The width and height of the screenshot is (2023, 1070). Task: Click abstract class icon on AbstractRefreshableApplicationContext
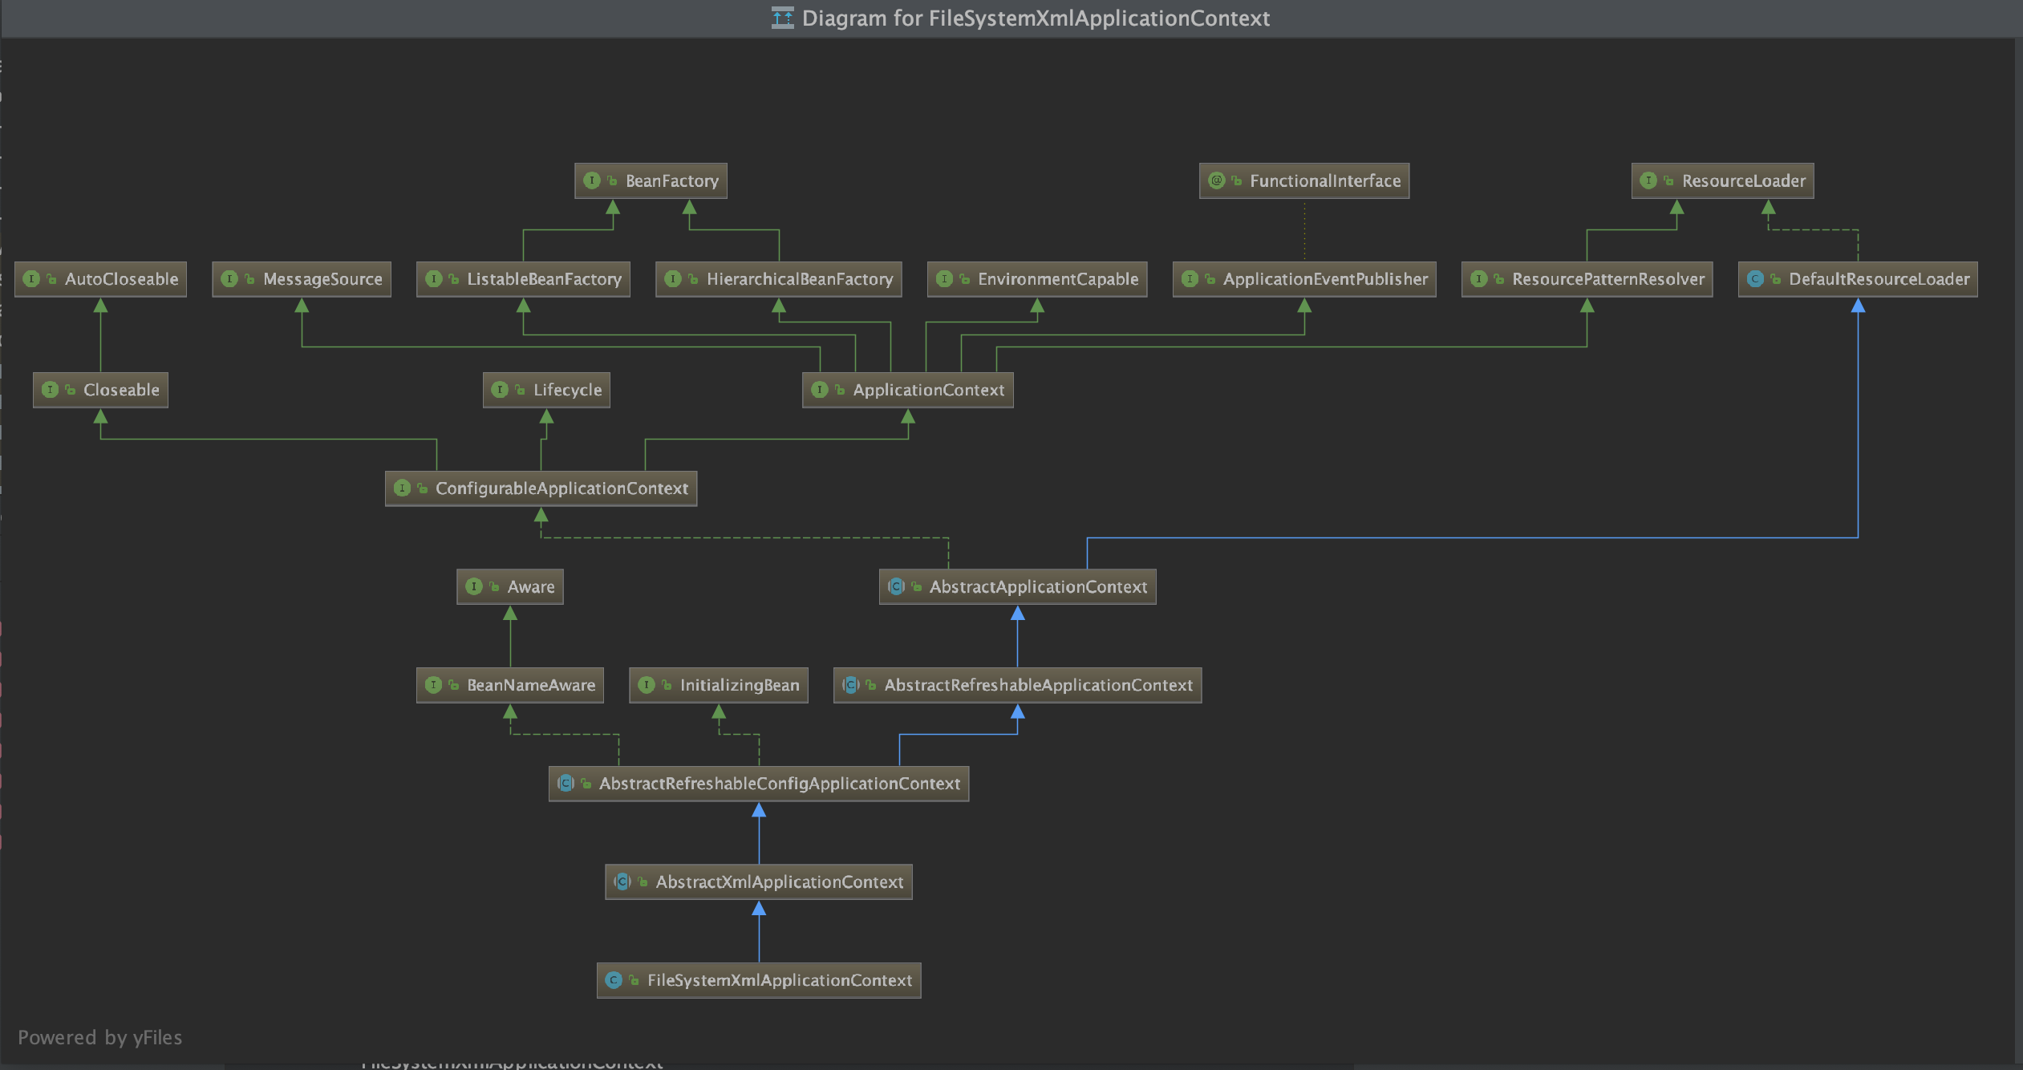tap(851, 684)
